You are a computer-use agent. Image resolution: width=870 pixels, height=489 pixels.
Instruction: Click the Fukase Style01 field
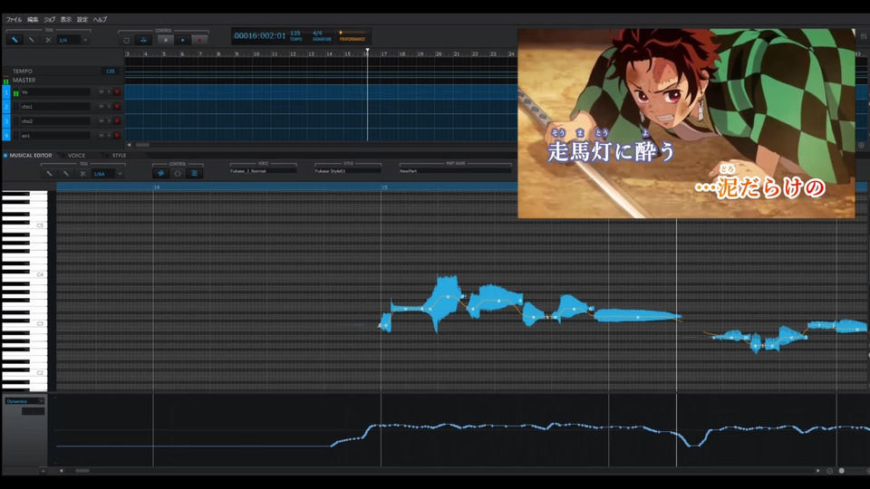[x=348, y=171]
